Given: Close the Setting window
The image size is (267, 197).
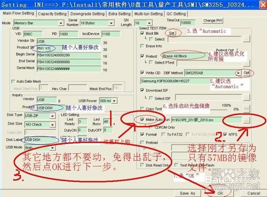Looking at the screenshot, I should [263, 4].
